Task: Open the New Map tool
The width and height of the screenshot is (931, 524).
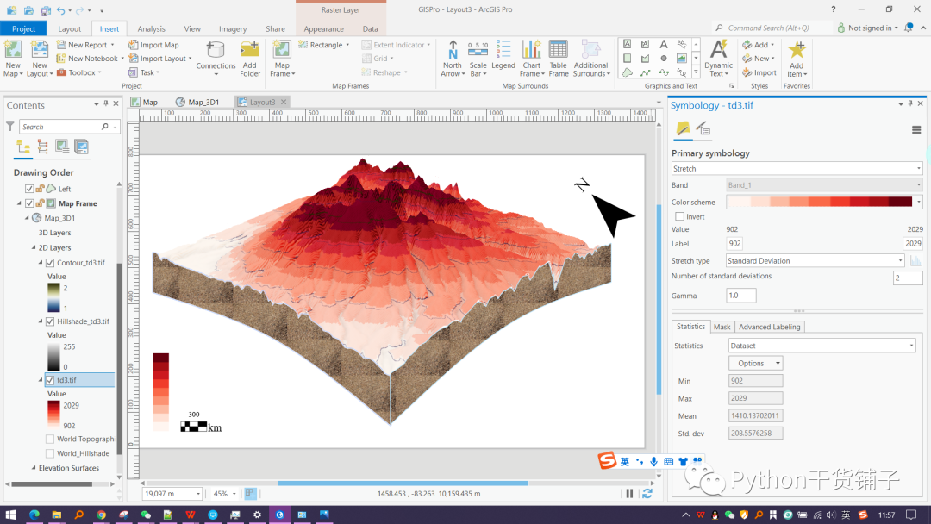Action: tap(12, 58)
